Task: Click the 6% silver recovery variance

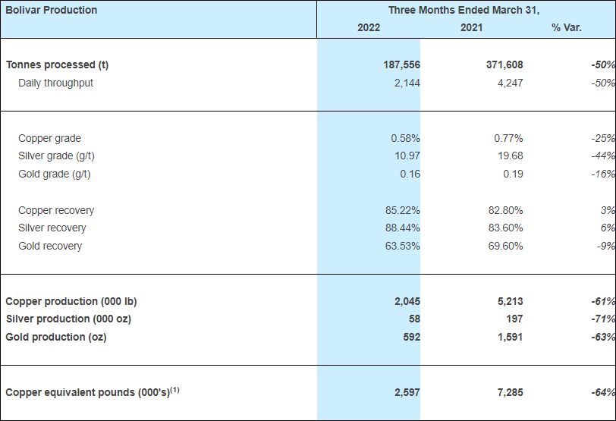Action: coord(608,228)
